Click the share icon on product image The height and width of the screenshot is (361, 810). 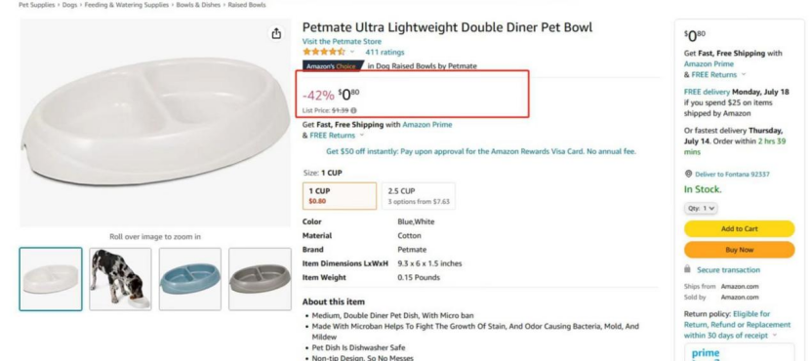coord(276,33)
